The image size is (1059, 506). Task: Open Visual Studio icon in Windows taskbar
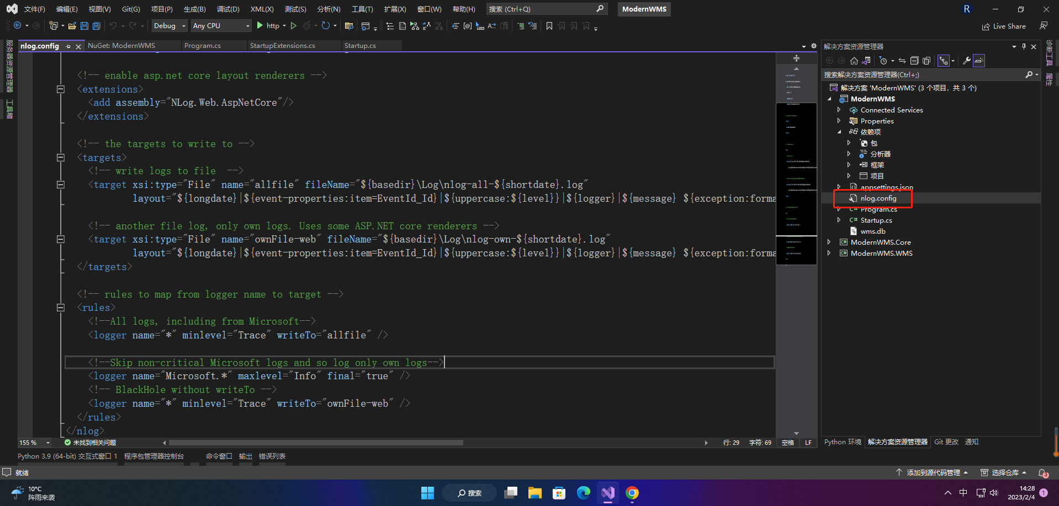point(608,493)
